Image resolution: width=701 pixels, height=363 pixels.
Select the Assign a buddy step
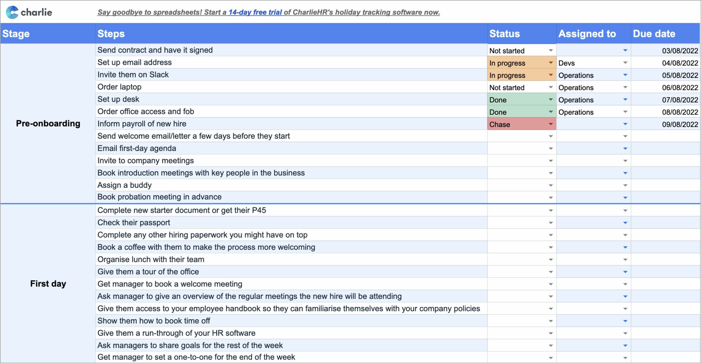[124, 185]
